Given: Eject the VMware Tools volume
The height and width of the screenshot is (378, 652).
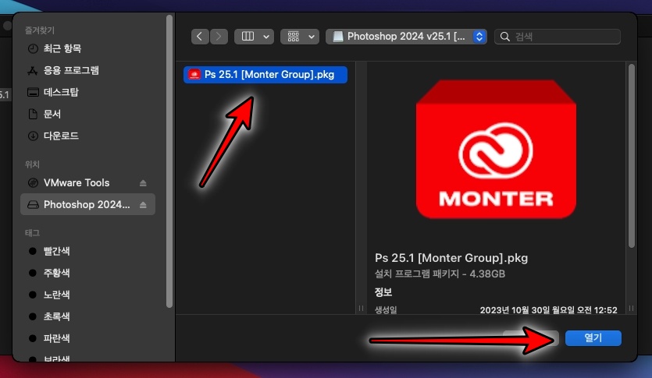Looking at the screenshot, I should [x=143, y=183].
